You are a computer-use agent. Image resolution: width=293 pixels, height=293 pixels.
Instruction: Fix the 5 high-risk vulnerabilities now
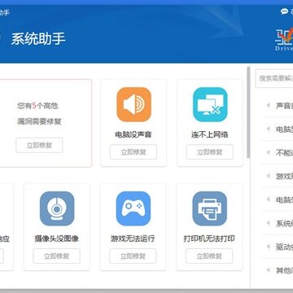pyautogui.click(x=39, y=145)
